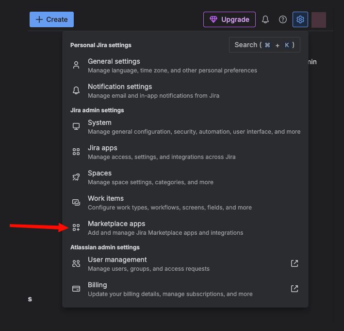The image size is (344, 331).
Task: Open Work items settings
Action: [185, 203]
